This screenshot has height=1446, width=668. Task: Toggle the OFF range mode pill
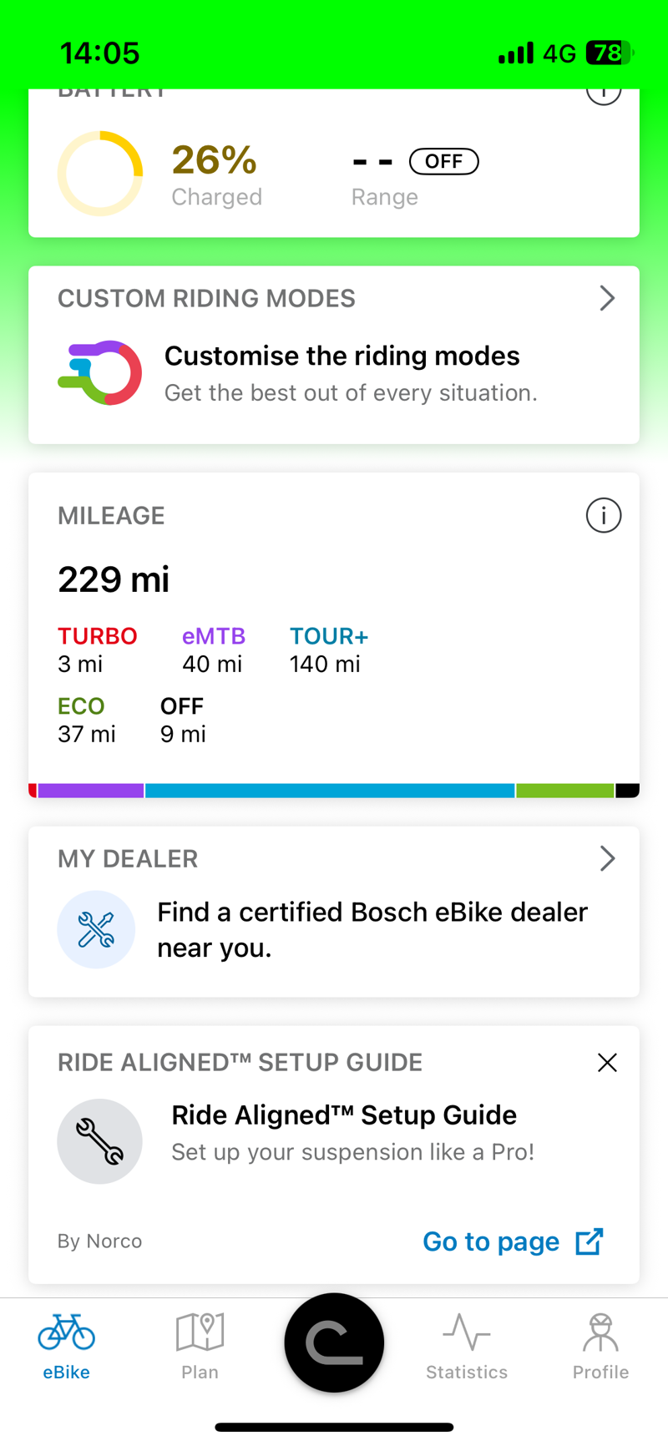(x=443, y=161)
